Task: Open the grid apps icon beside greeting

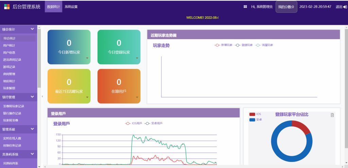Action: (245, 7)
